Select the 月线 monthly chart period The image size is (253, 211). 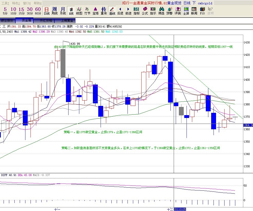click(x=63, y=11)
